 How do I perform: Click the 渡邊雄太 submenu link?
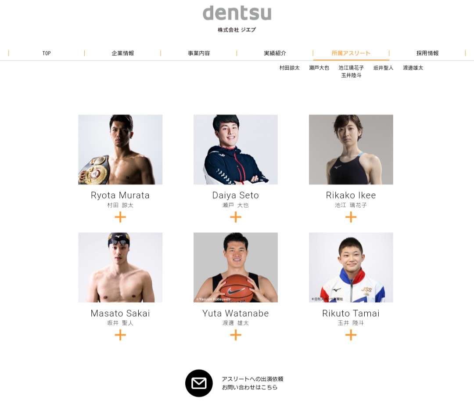pos(413,68)
